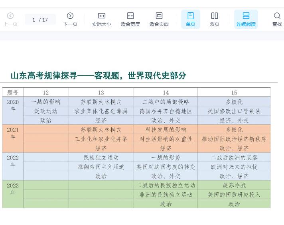Switch to single page view (单页)
This screenshot has width=284, height=225.
click(191, 19)
